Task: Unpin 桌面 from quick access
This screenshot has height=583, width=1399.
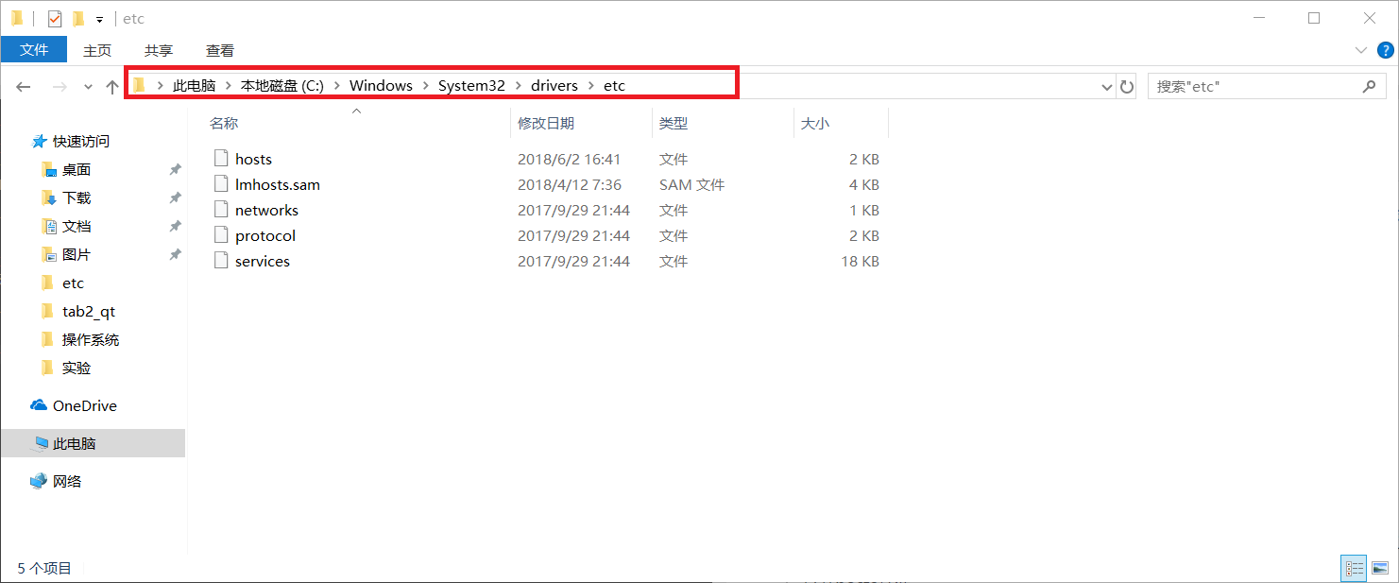Action: click(x=174, y=168)
